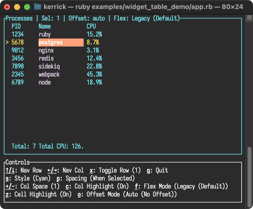Click the 18.9% CPU value
Image resolution: width=253 pixels, height=209 pixels.
click(x=94, y=82)
